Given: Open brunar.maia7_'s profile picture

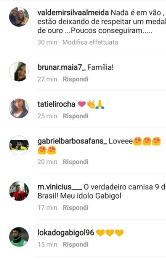Looking at the screenshot, I should click(x=19, y=71).
